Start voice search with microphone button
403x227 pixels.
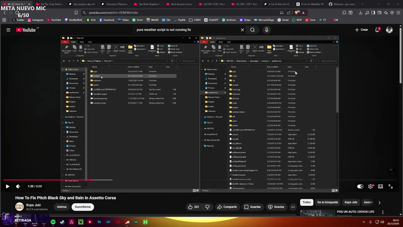pyautogui.click(x=267, y=30)
